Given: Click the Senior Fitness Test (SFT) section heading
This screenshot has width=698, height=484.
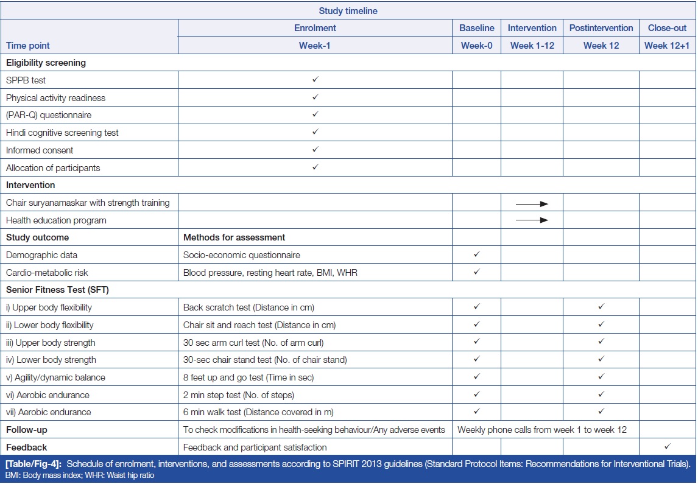Looking at the screenshot, I should tap(57, 290).
